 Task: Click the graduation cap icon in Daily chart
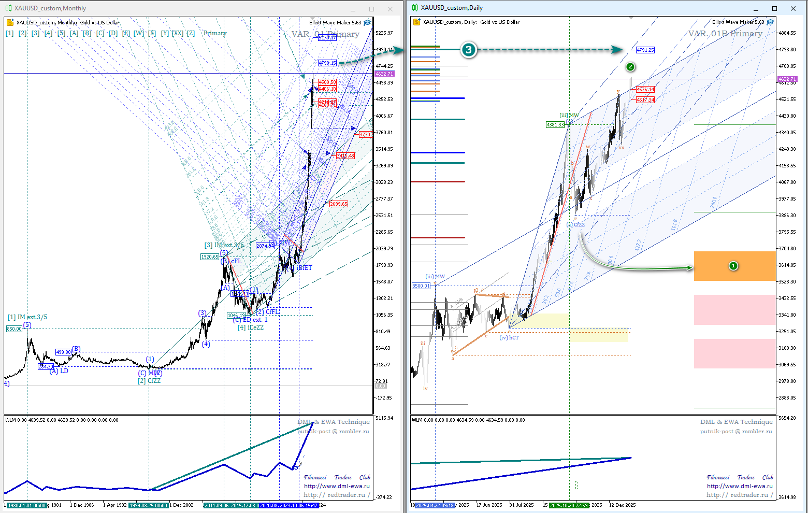point(770,22)
